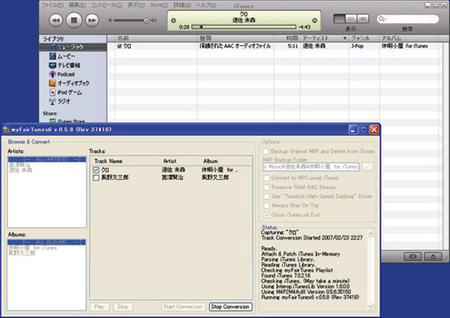450x318 pixels.
Task: Stop playback in iTunes
Action: click(74, 20)
